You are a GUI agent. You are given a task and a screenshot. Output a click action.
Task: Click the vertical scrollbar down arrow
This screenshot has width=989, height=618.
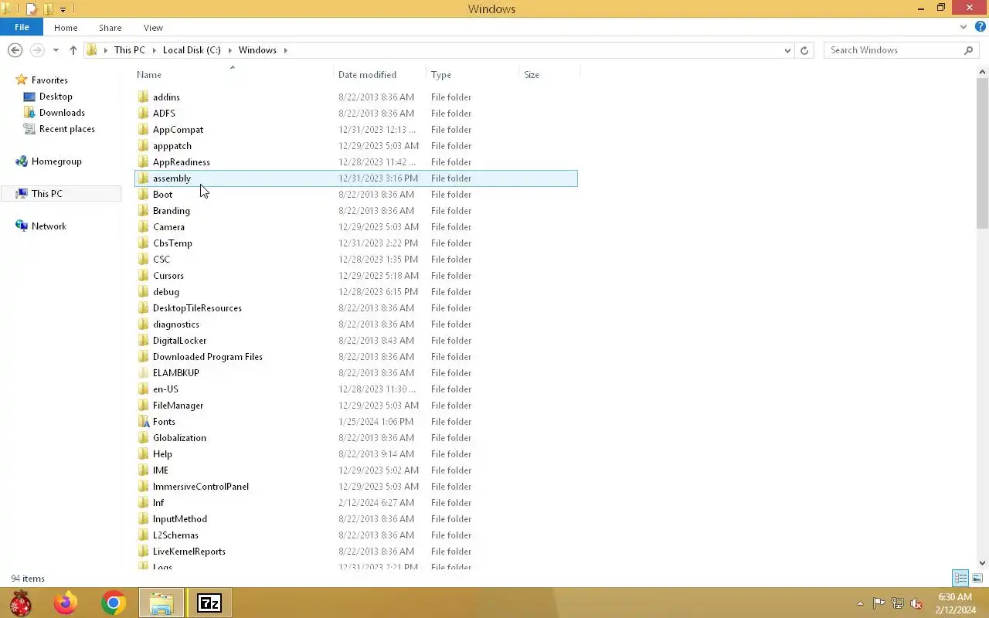tap(982, 563)
